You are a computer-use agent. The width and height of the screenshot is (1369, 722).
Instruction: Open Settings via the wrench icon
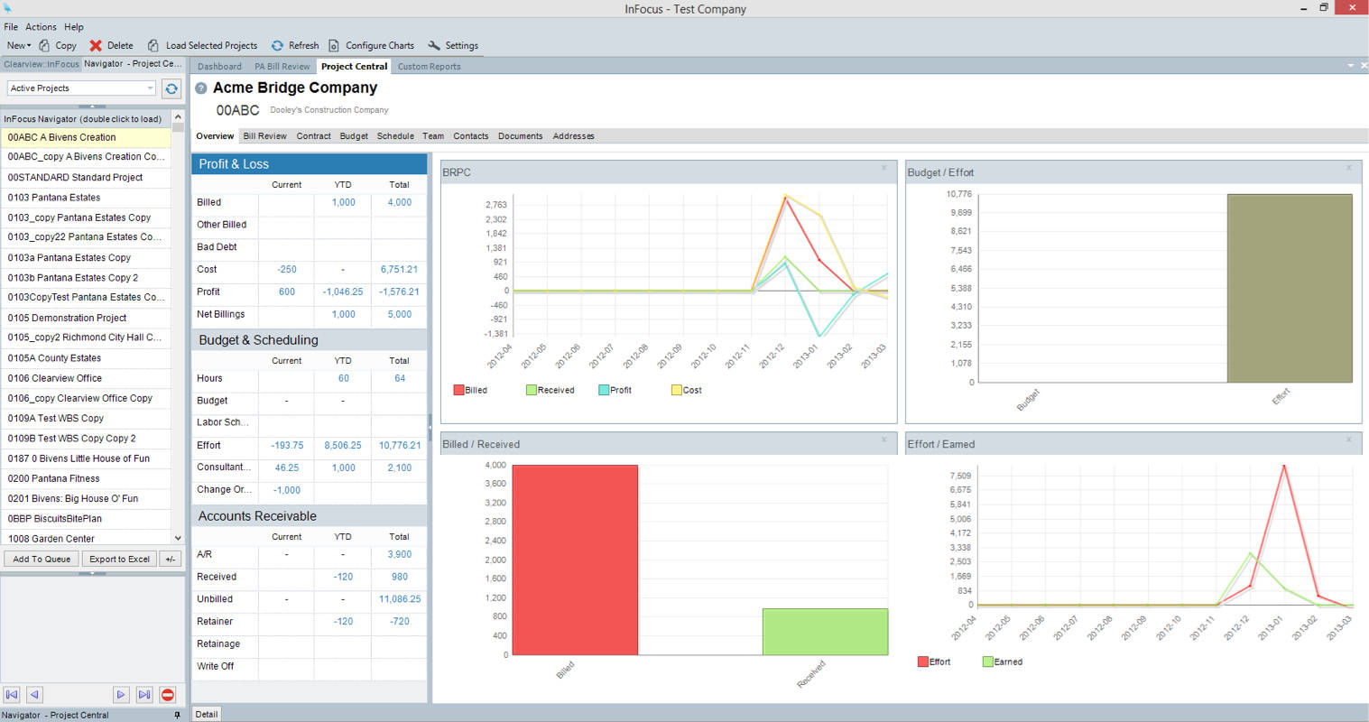tap(434, 45)
